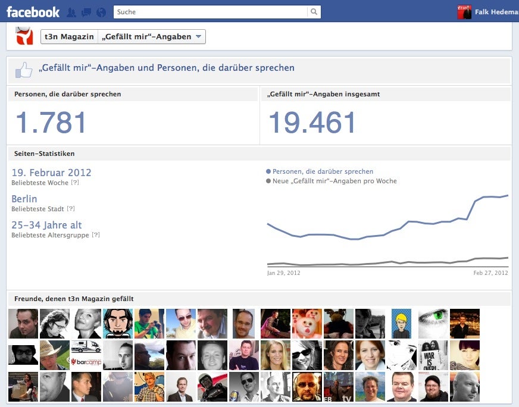Open the straw hat friend thumbnail
Viewport: 519px width, 407px height.
[x=55, y=355]
